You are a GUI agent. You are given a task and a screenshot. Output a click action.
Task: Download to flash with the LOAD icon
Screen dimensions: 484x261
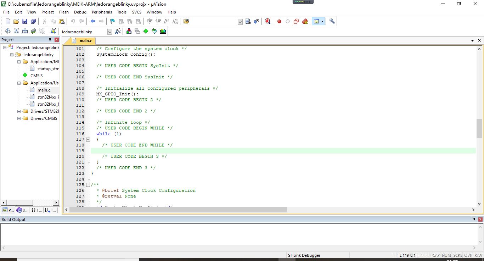point(53,31)
